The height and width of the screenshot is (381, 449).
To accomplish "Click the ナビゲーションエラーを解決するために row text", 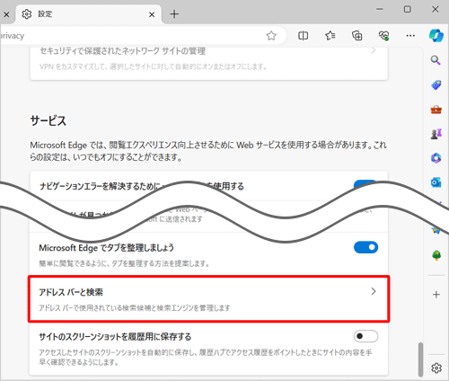I will point(142,186).
